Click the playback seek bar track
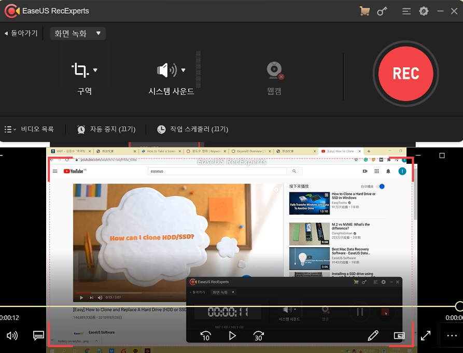Screen dimensions: 463x353 [x=228, y=306]
